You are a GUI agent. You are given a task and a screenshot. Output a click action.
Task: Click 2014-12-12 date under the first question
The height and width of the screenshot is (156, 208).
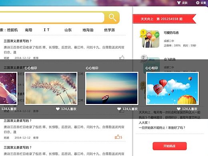(22, 58)
